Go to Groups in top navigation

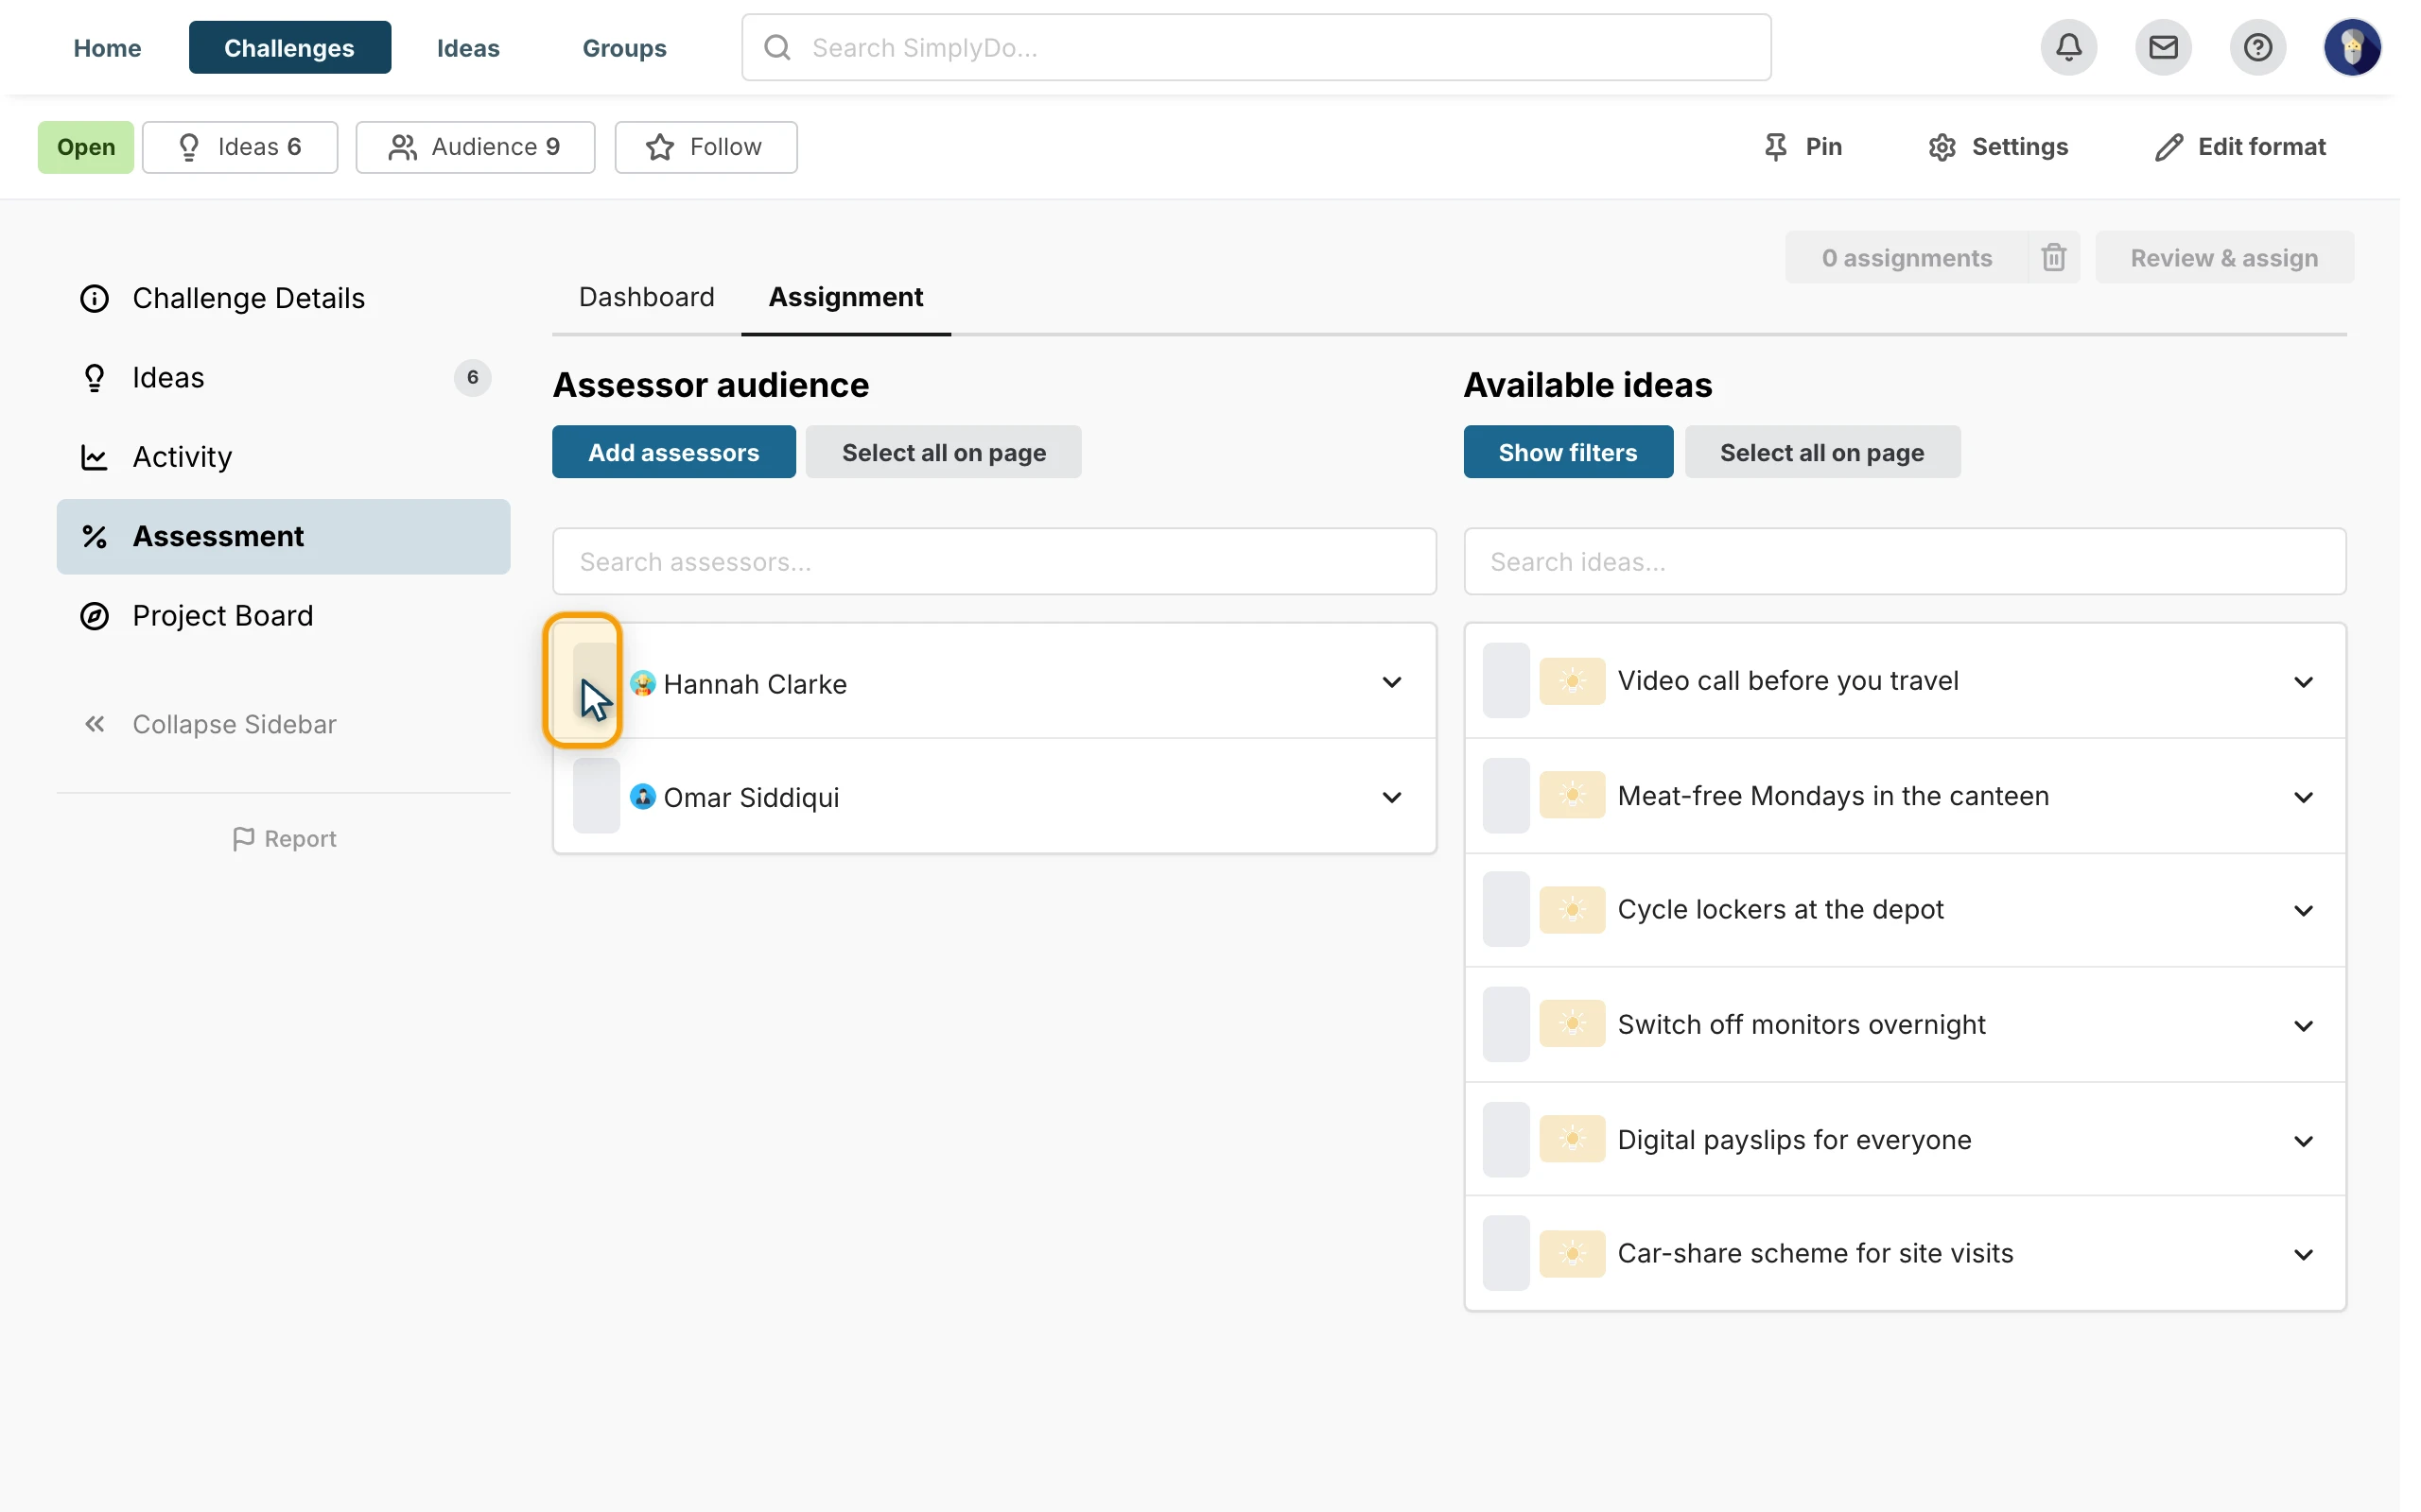[624, 47]
